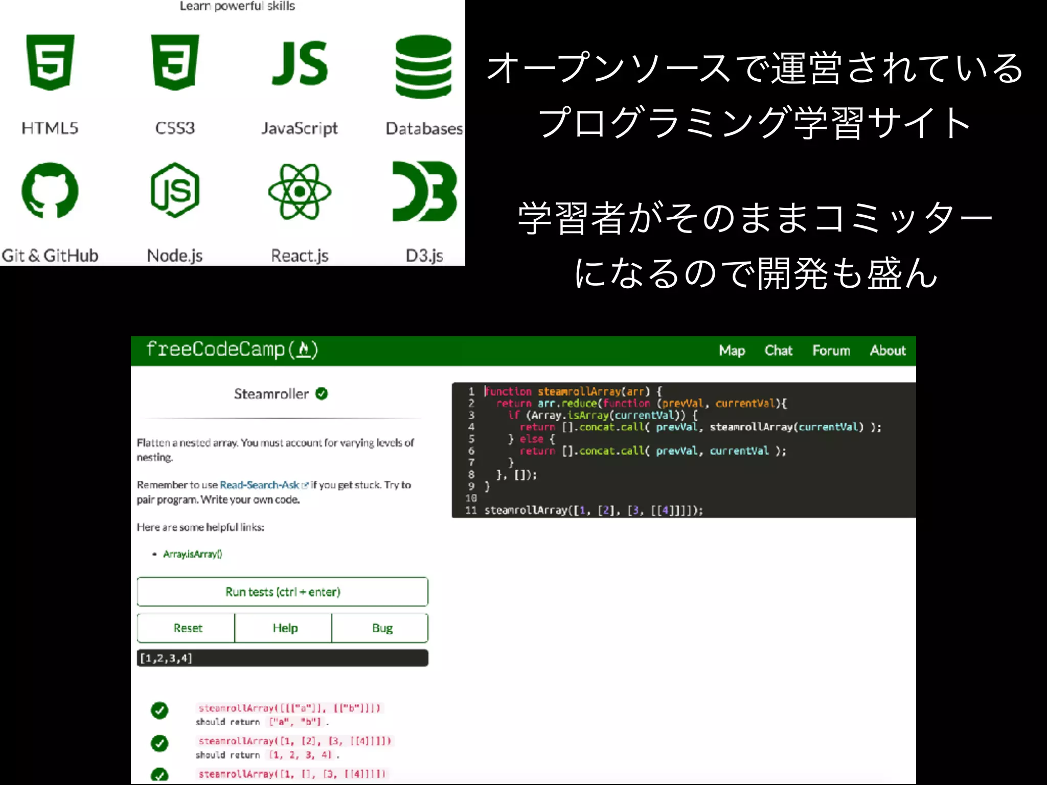Image resolution: width=1047 pixels, height=785 pixels.
Task: Click the Reset button
Action: pos(186,628)
